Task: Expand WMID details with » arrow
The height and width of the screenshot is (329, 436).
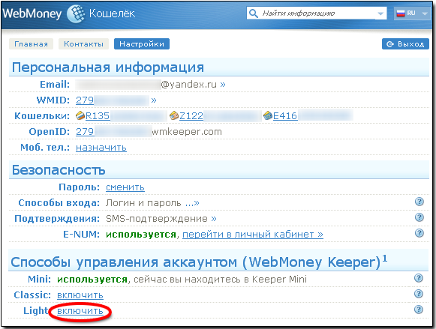Action: [x=154, y=100]
